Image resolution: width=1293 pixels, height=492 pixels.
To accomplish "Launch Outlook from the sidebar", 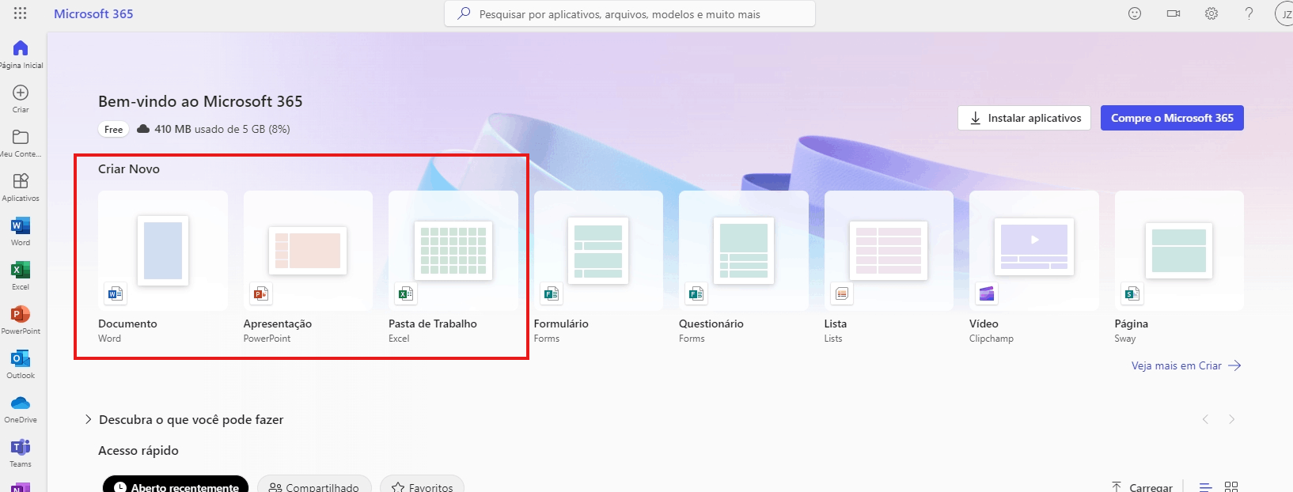I will pos(21,358).
